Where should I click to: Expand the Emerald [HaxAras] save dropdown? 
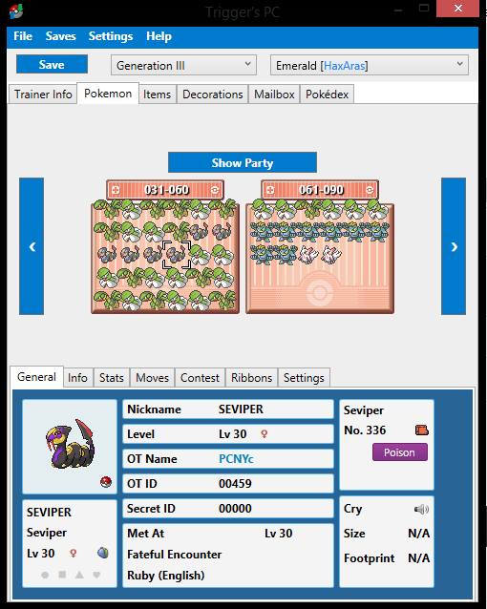tap(370, 65)
